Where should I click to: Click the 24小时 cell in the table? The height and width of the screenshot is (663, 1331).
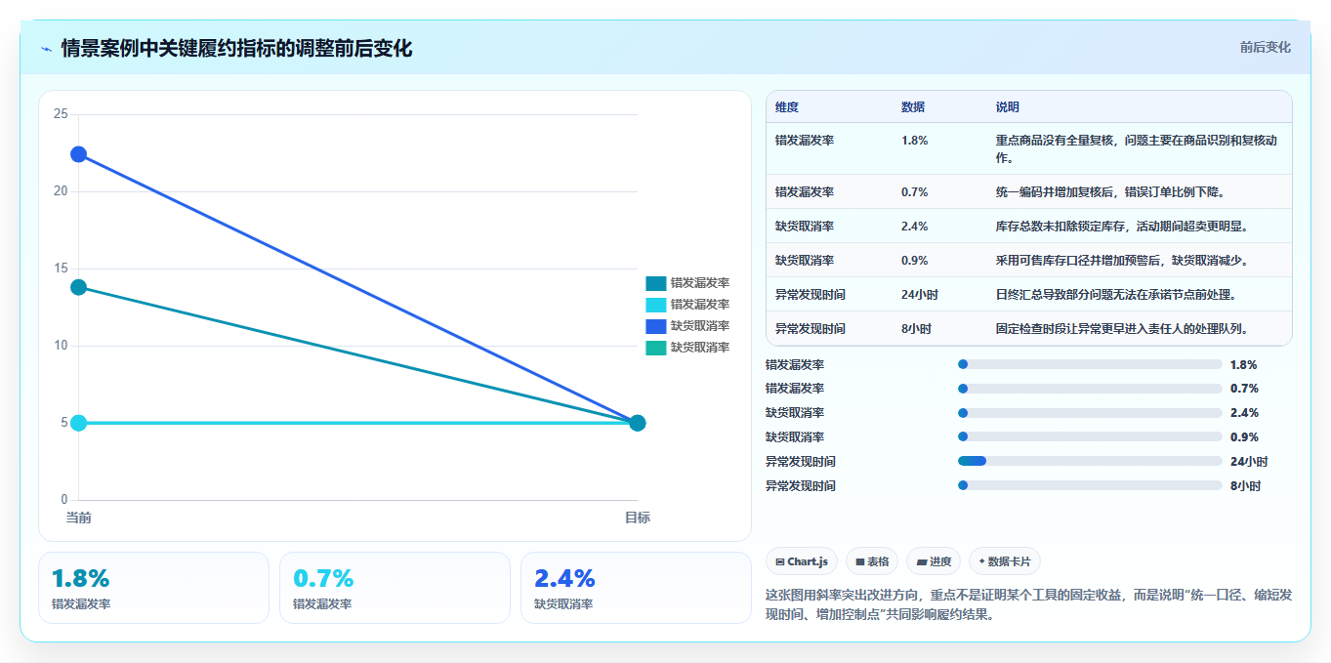tap(920, 295)
